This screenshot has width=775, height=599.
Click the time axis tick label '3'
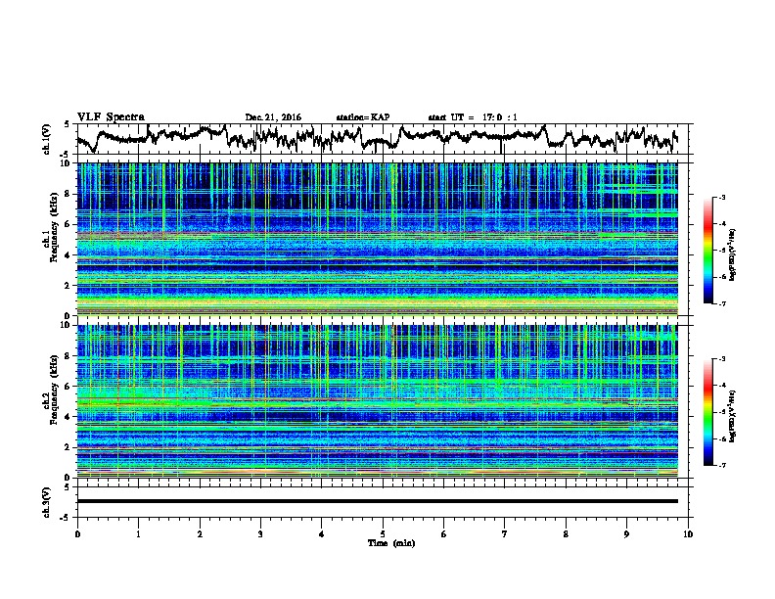pos(260,534)
